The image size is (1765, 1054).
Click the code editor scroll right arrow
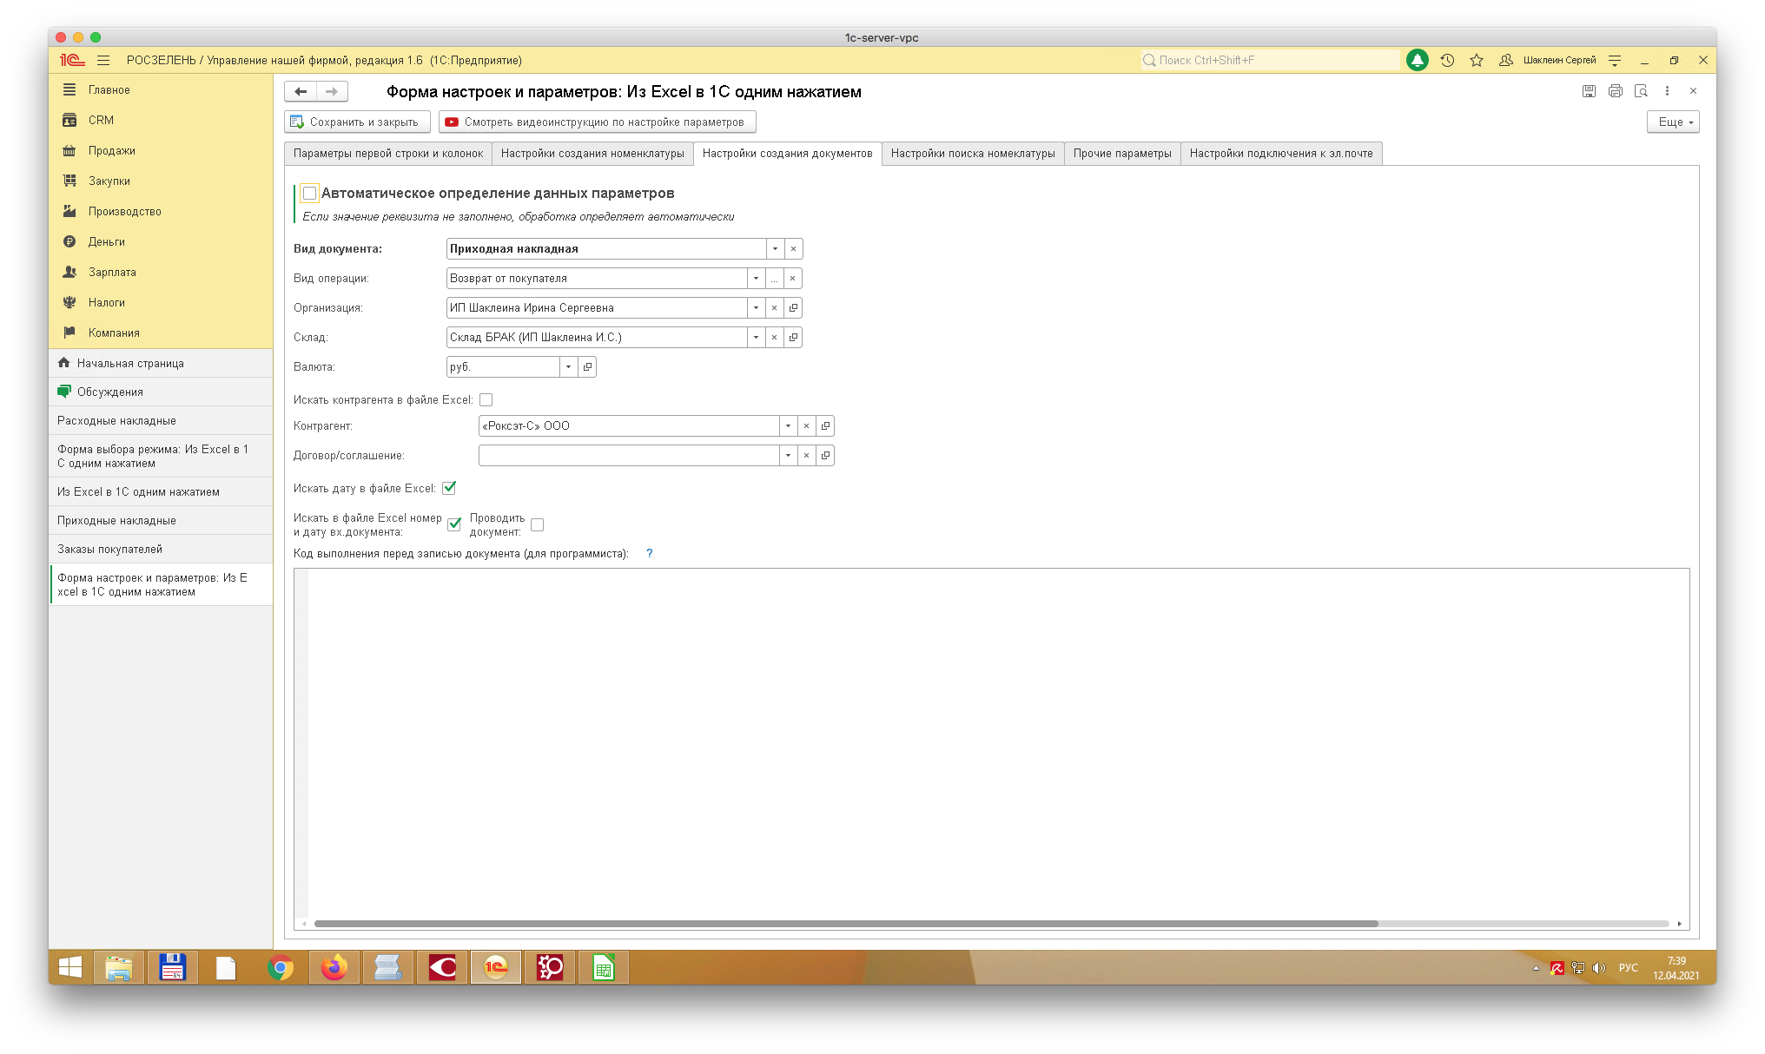(x=1679, y=924)
